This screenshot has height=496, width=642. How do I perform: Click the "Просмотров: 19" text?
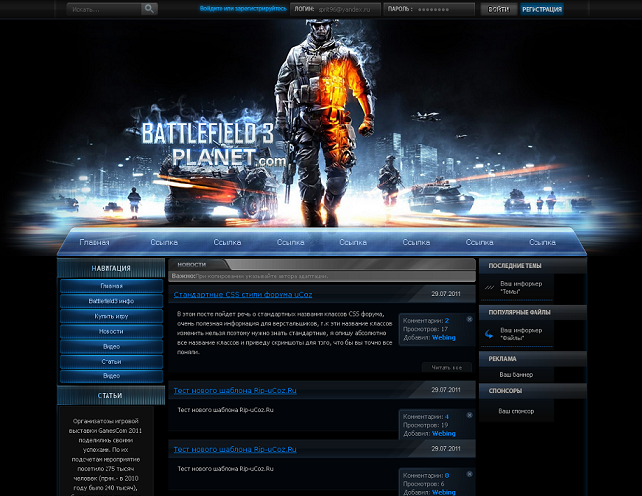(425, 425)
